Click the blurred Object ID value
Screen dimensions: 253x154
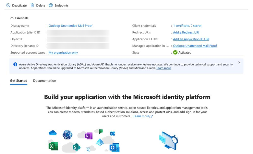point(78,39)
